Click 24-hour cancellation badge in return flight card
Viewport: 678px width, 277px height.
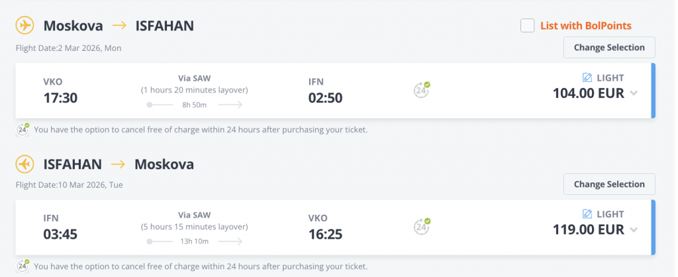pyautogui.click(x=422, y=226)
